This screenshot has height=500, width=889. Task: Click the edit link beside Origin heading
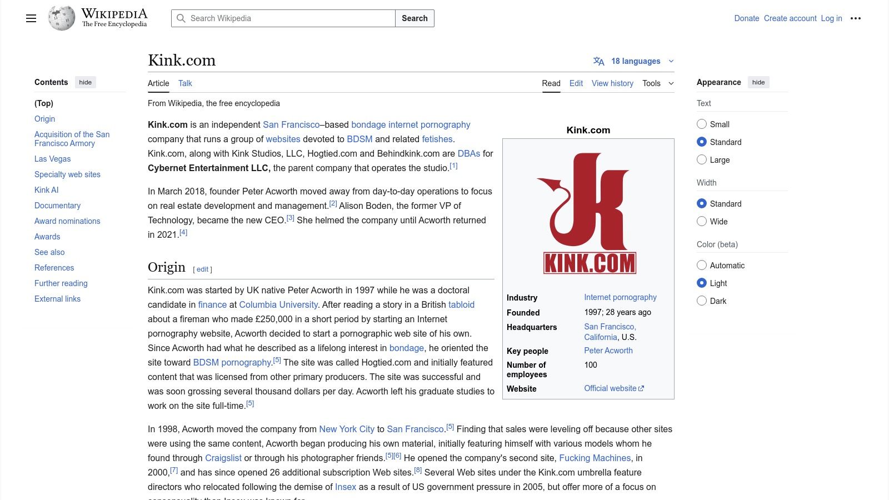pyautogui.click(x=203, y=269)
